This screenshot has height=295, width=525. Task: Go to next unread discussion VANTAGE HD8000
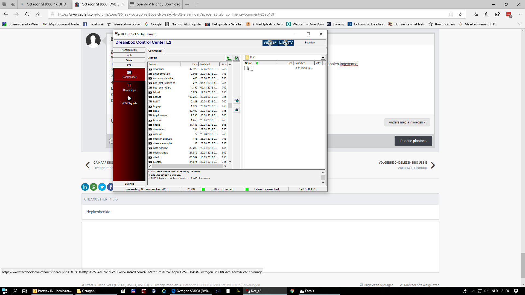pyautogui.click(x=407, y=165)
